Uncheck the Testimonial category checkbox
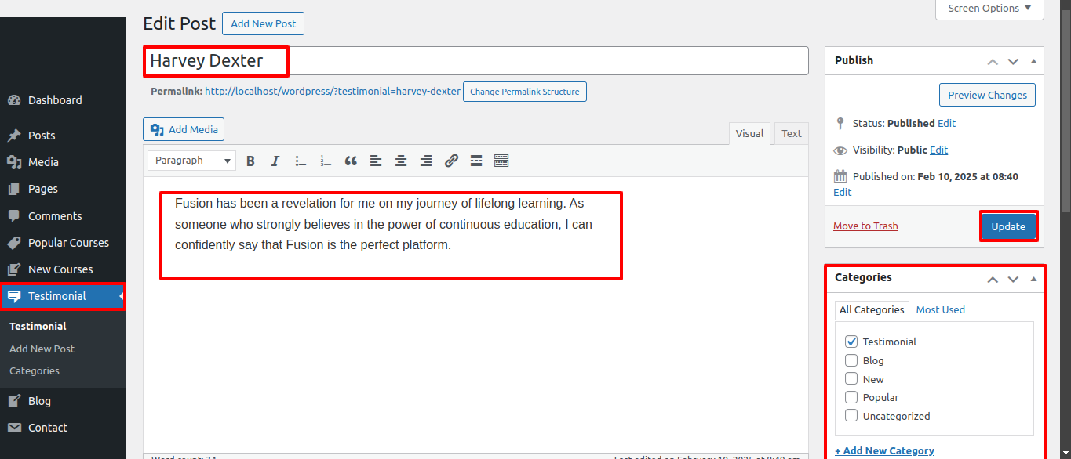 pos(851,342)
